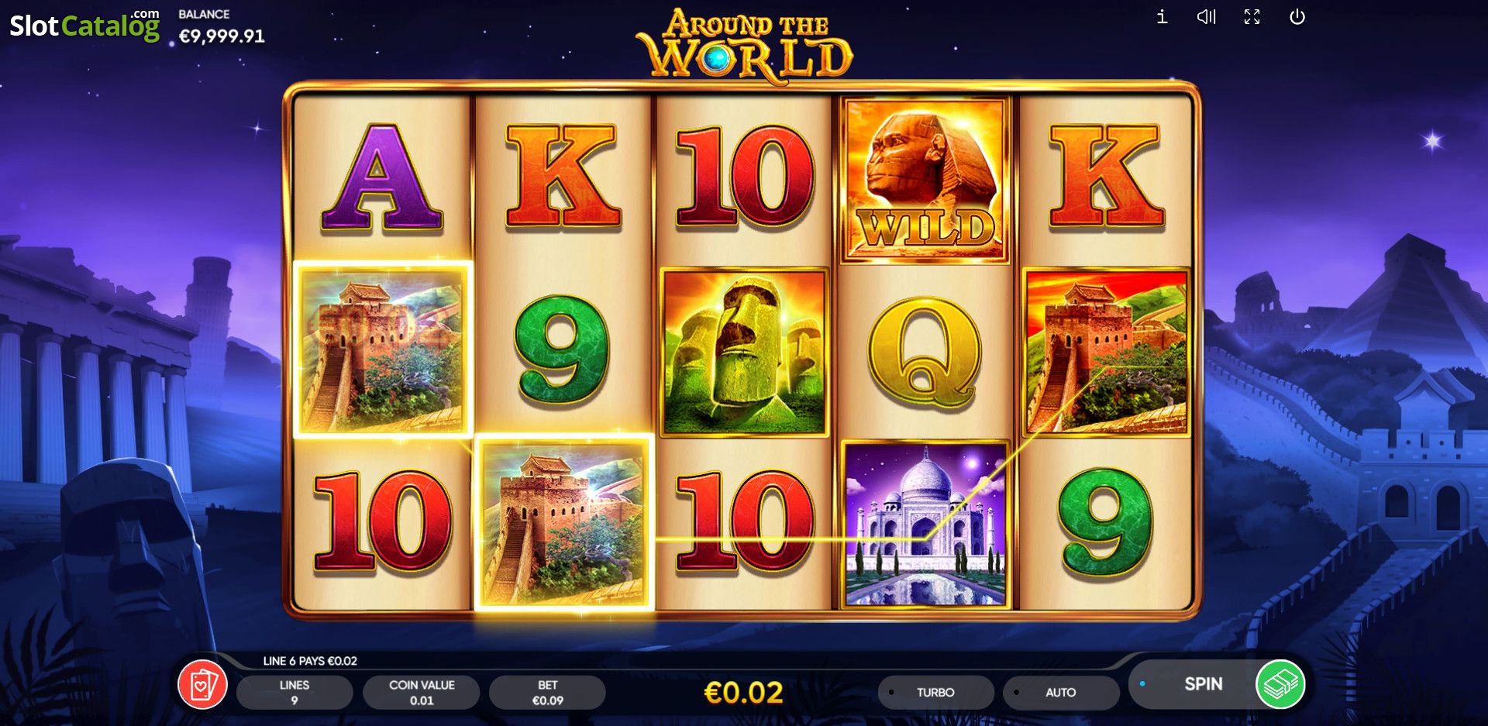Screen dimensions: 1488x726
Task: Click the green cash spin icon
Action: [x=1280, y=684]
